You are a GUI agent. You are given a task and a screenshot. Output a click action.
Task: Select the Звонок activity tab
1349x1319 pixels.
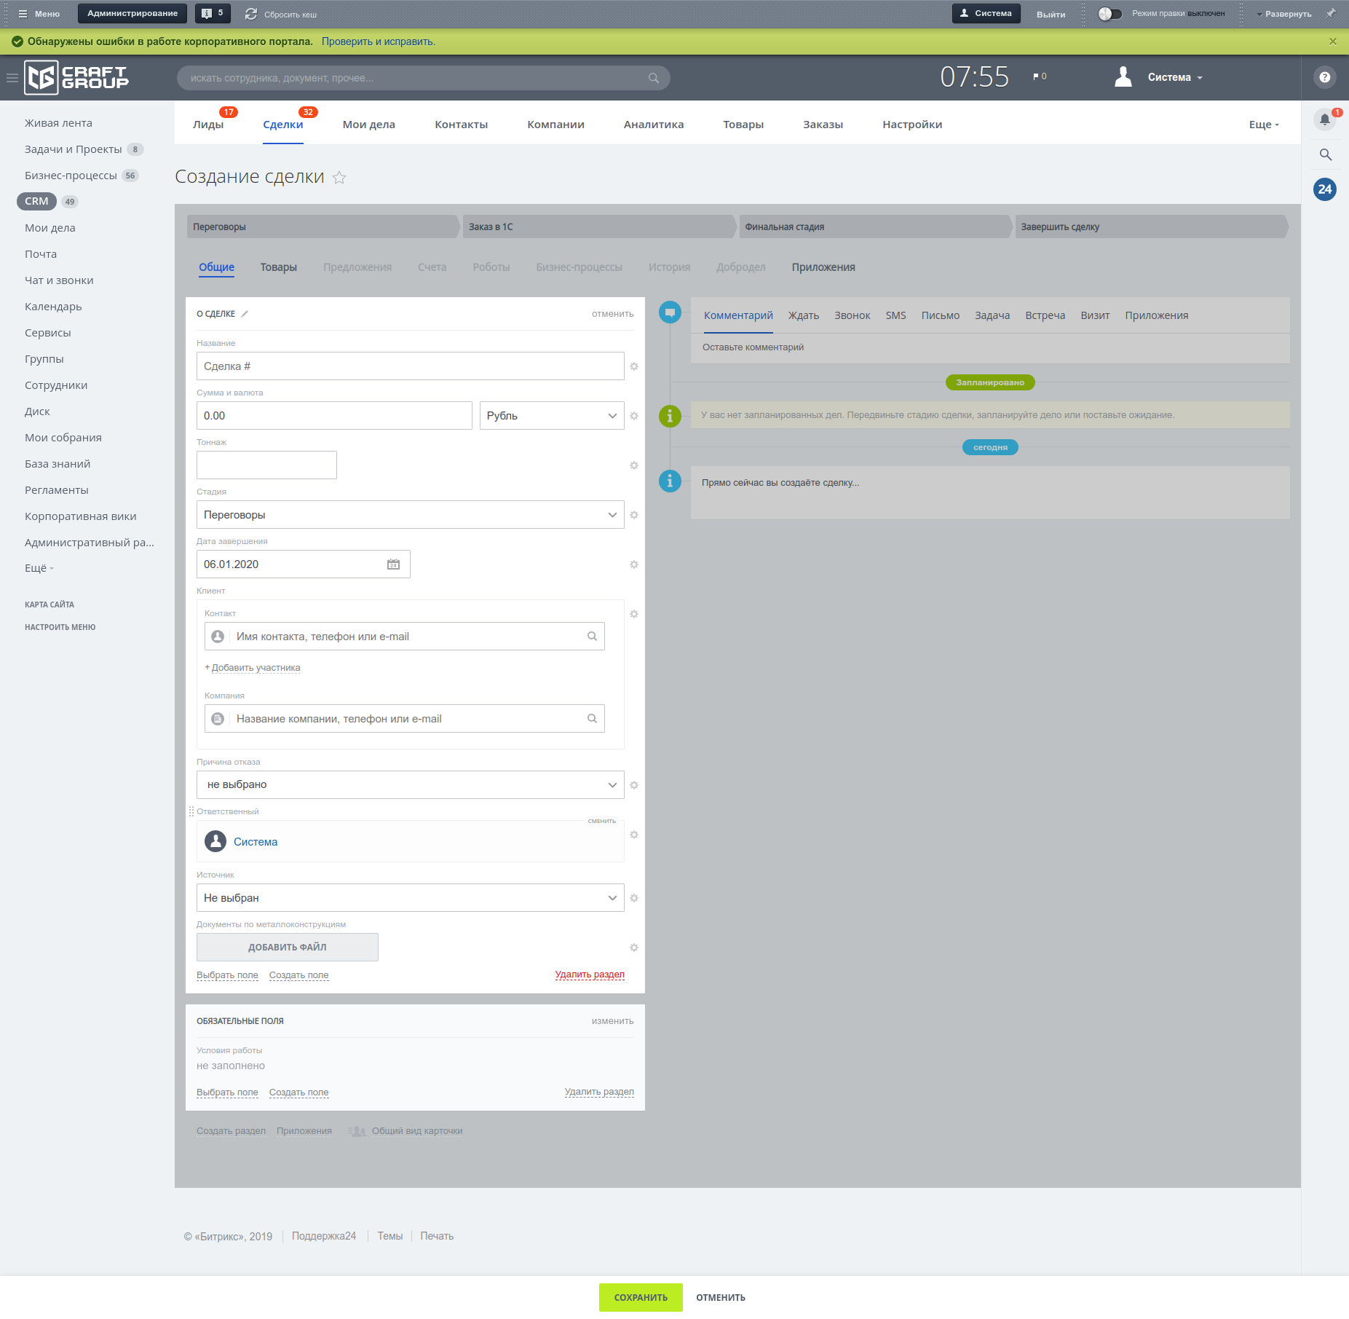tap(852, 315)
